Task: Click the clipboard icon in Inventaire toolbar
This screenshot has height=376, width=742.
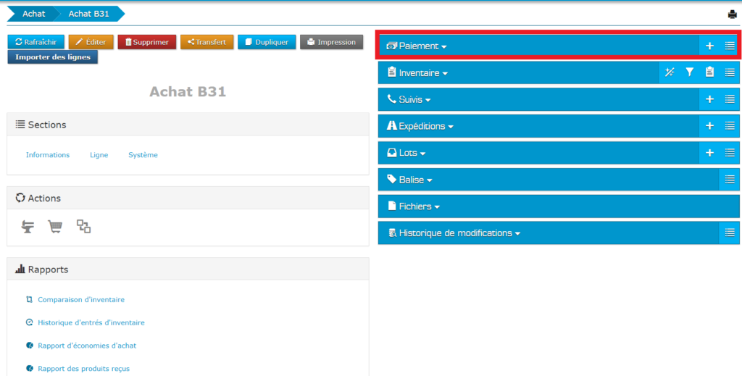Action: coord(710,72)
